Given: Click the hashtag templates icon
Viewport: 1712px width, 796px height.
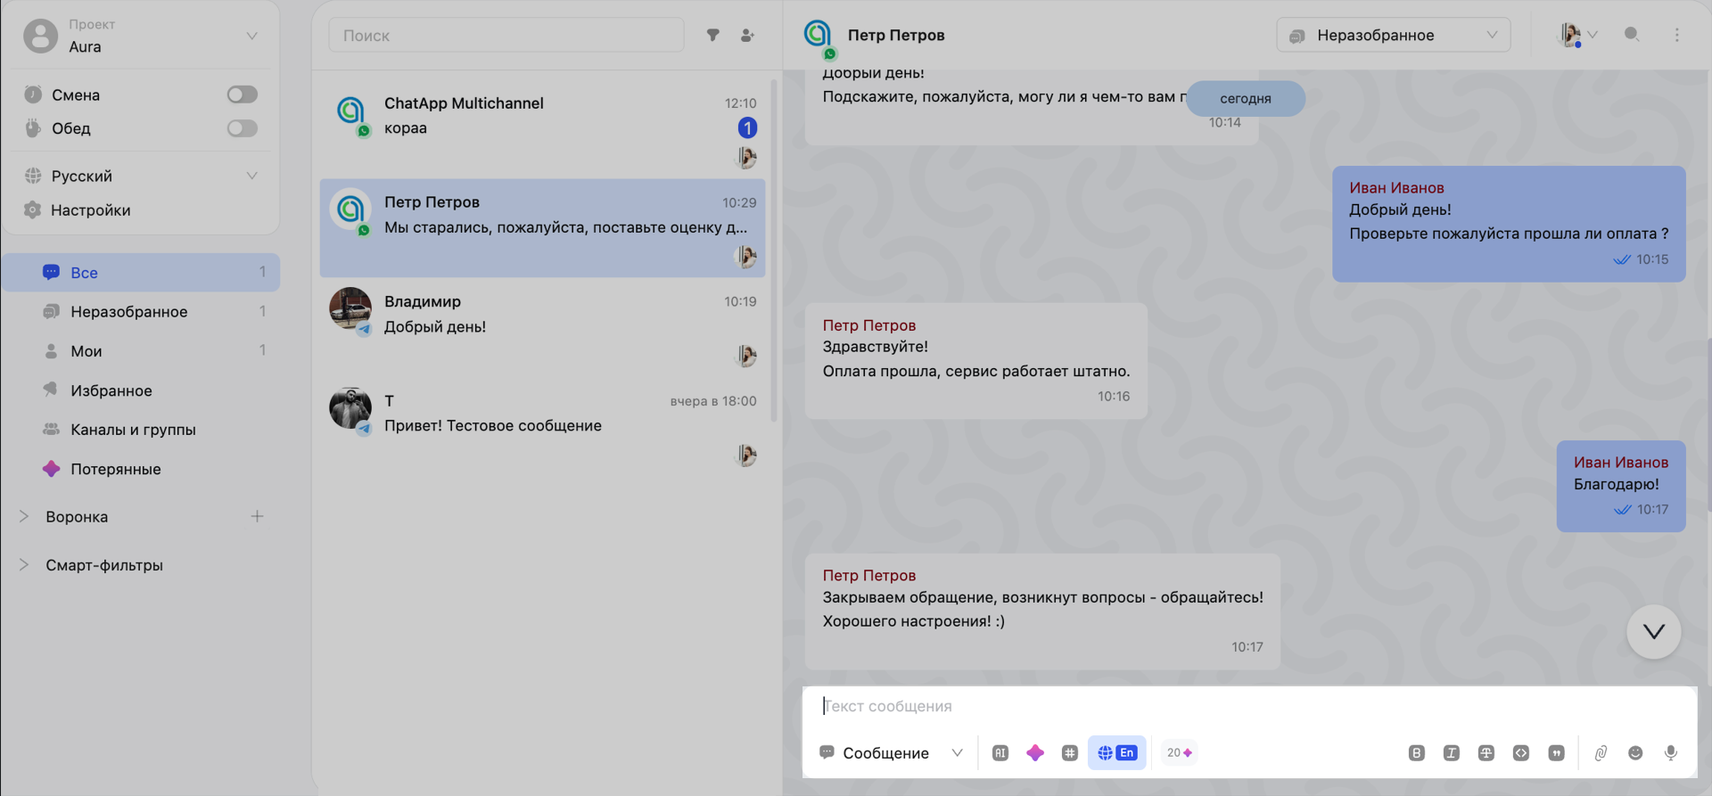Looking at the screenshot, I should coord(1069,753).
